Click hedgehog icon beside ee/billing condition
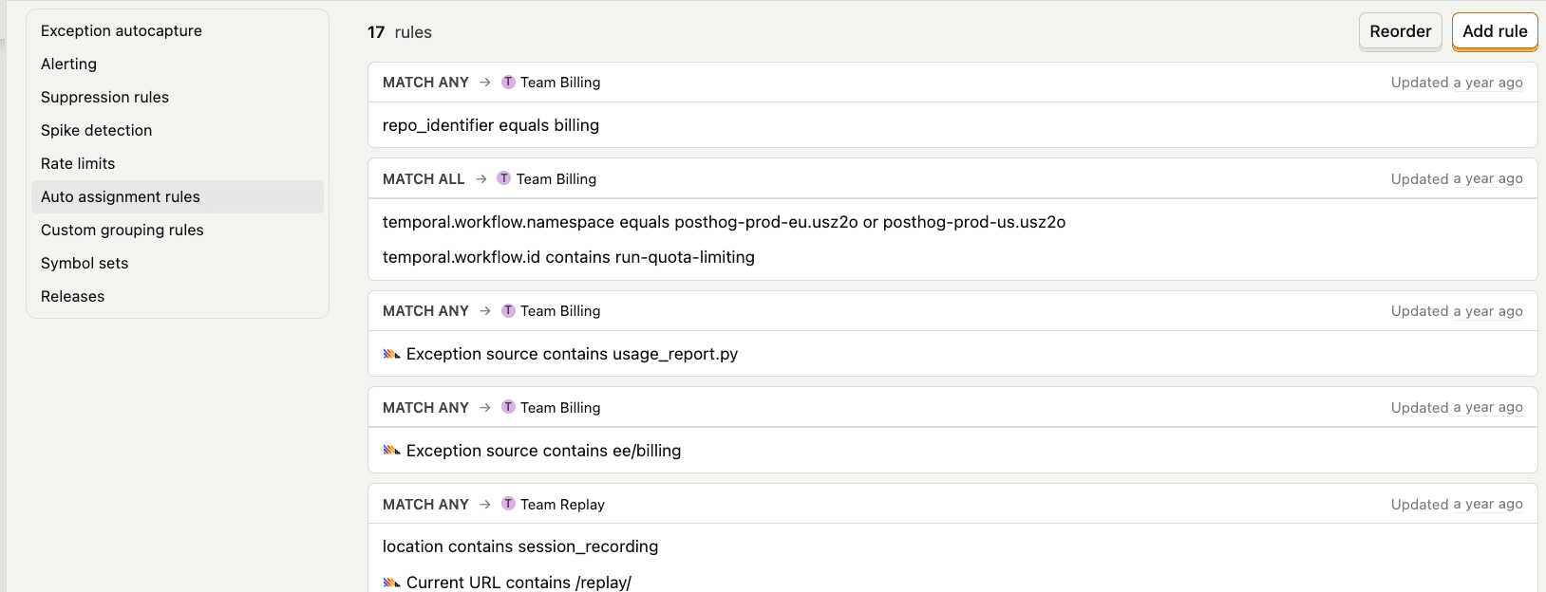The height and width of the screenshot is (592, 1546). click(x=391, y=451)
